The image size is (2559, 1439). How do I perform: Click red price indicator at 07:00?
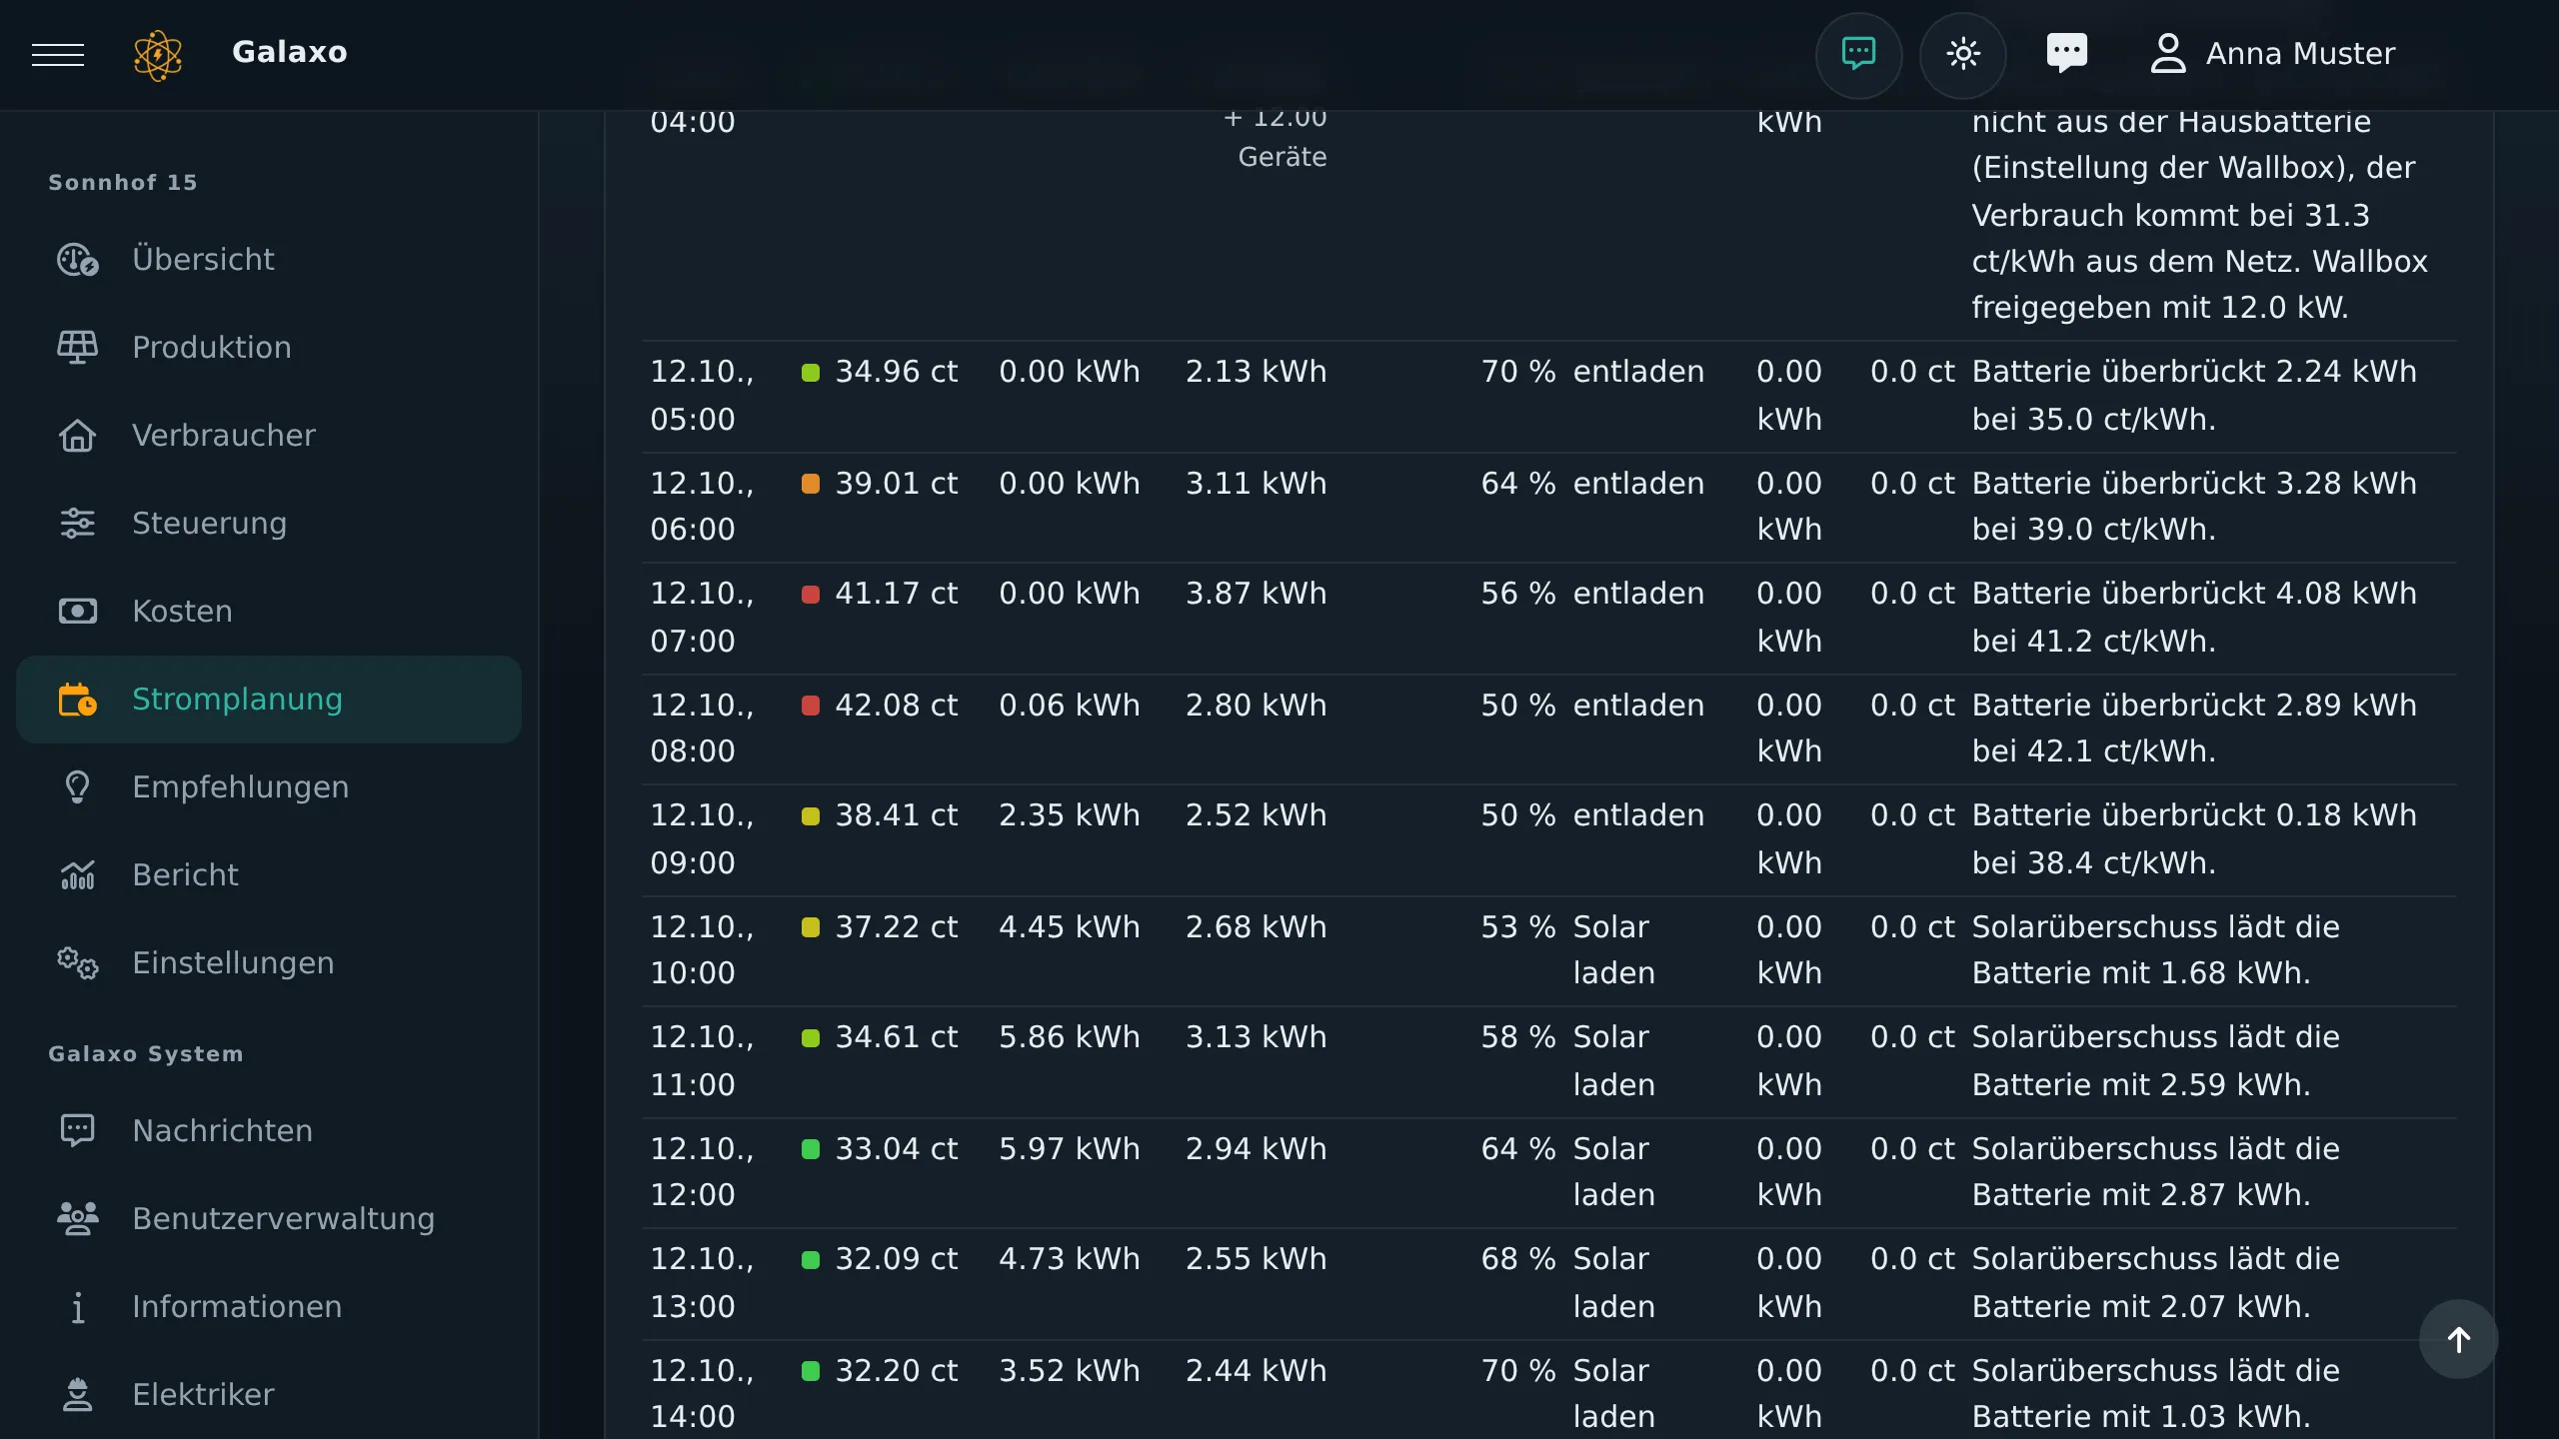811,595
